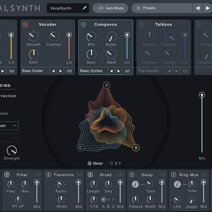Open Vocoder advanced settings icon
Screen dimensions: 212x212
[69, 71]
